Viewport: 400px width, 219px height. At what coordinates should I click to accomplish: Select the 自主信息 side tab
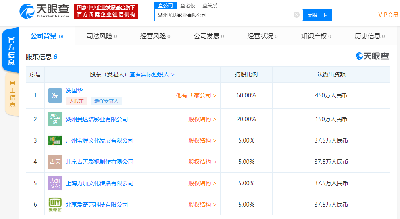coord(12,94)
